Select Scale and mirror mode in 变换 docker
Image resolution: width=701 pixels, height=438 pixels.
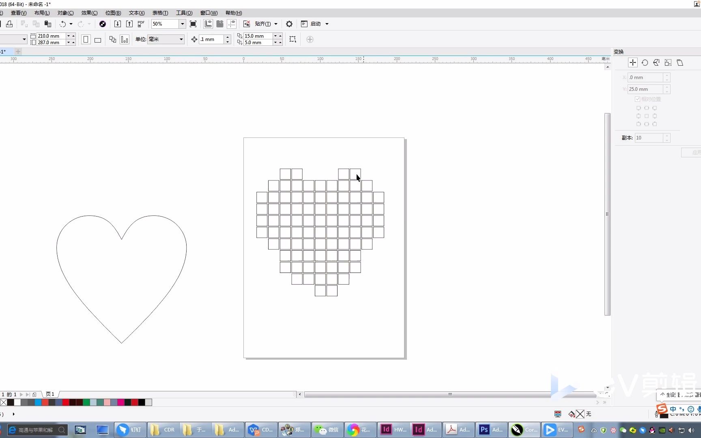tap(656, 62)
